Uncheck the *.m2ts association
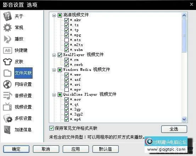196x156 pixels. pyautogui.click(x=67, y=45)
